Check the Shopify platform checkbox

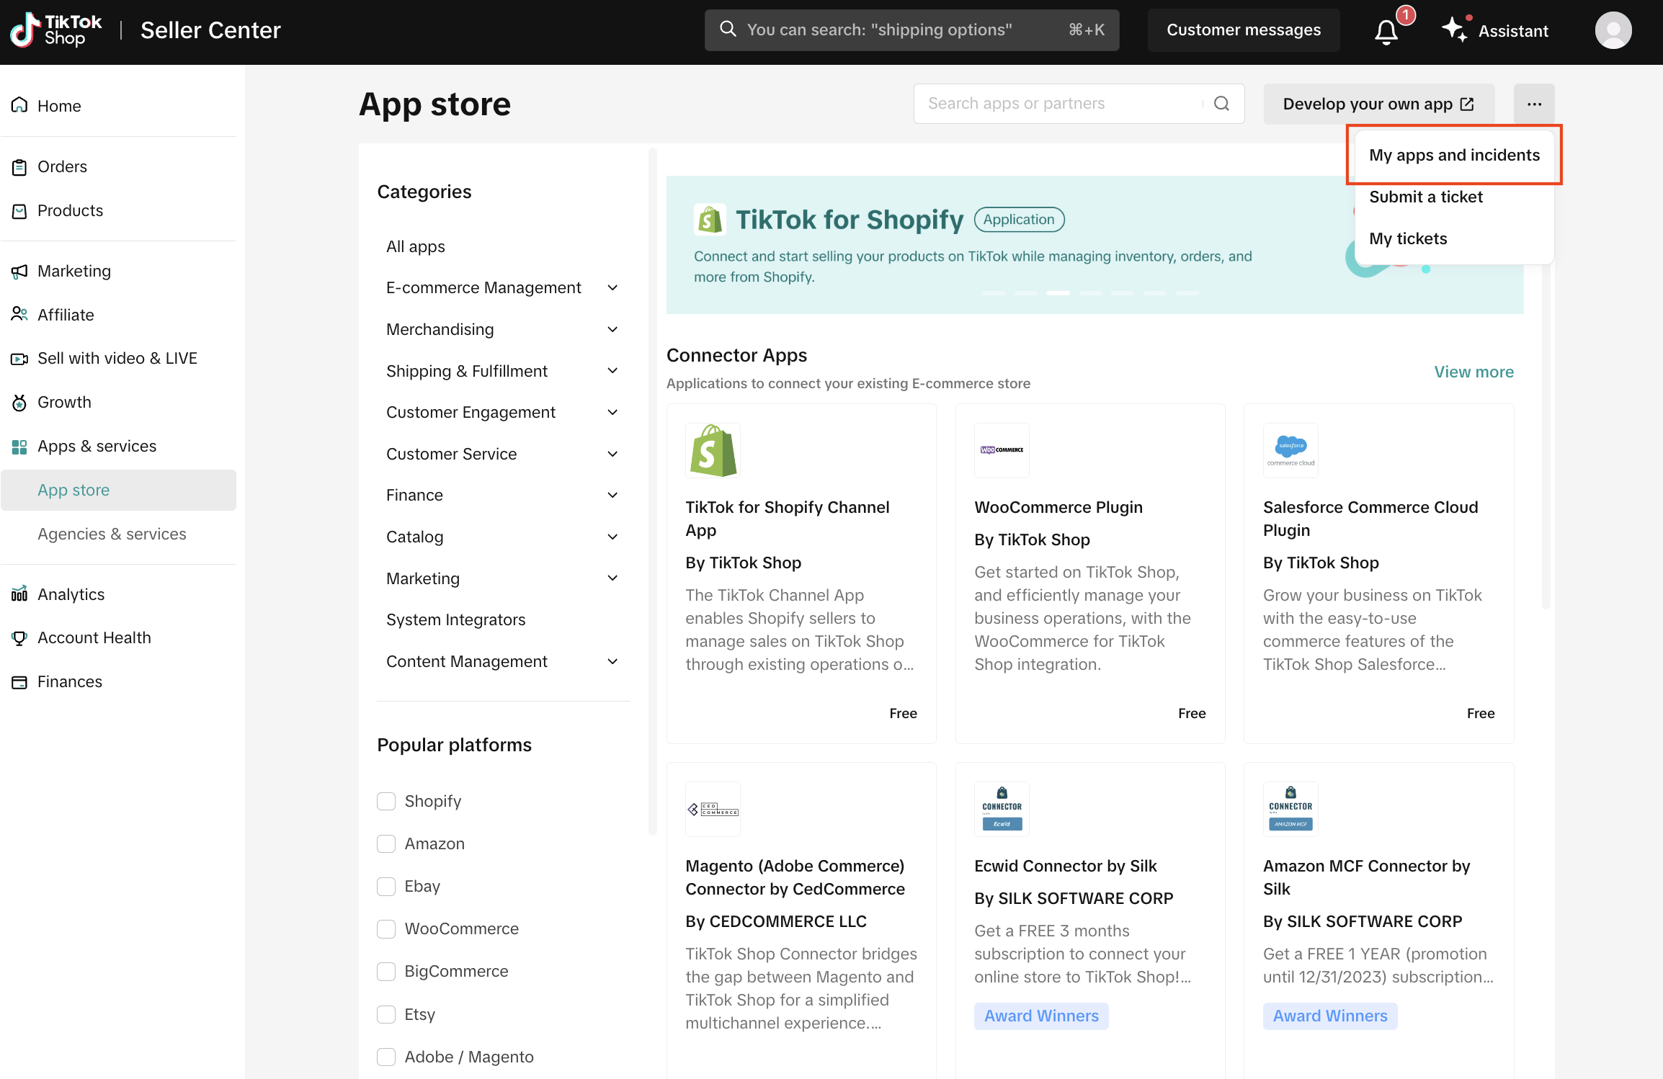386,801
